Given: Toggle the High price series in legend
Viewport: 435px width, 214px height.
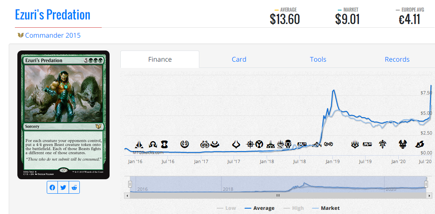Looking at the screenshot, I should point(294,208).
